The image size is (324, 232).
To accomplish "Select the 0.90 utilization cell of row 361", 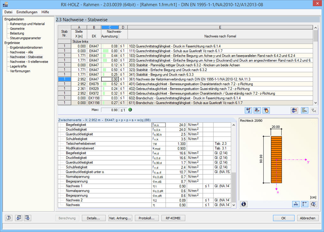I will 110,79.
